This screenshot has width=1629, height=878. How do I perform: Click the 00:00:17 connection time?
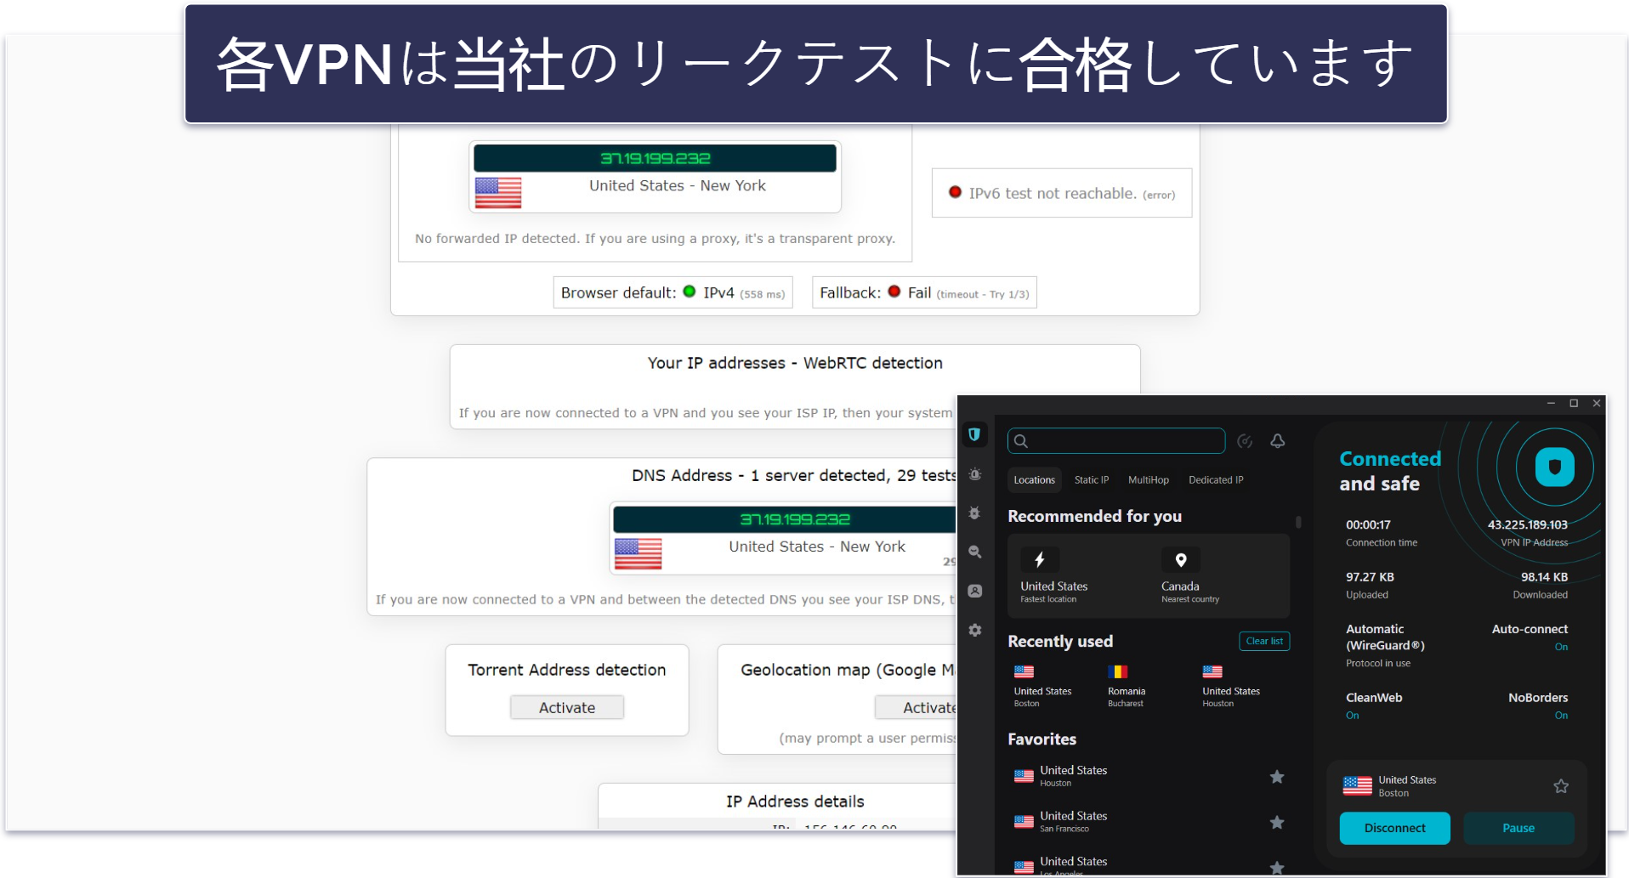[x=1368, y=524]
